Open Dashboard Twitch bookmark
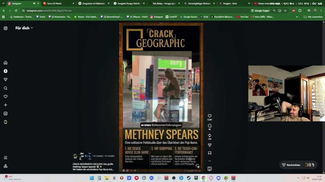This screenshot has width=325, height=182. (x=21, y=17)
